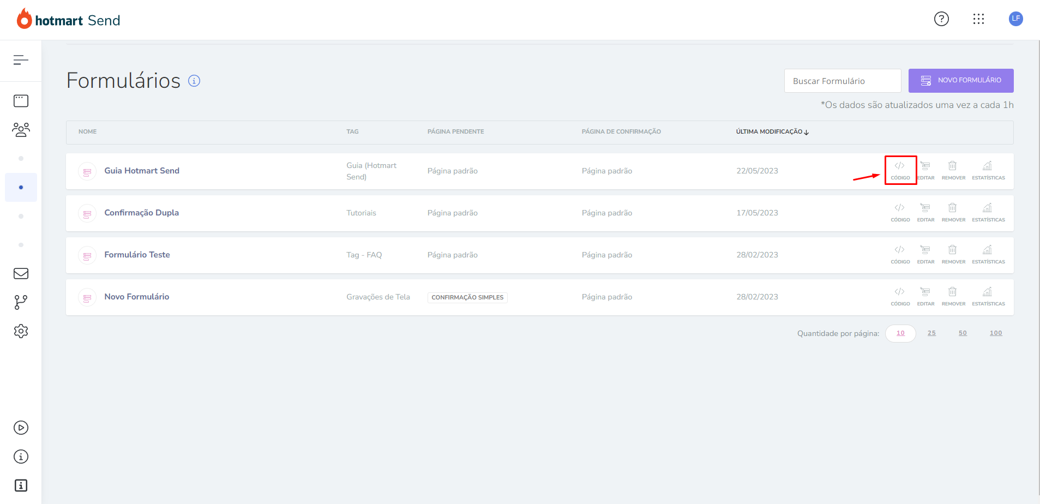Open the apps grid menu
The width and height of the screenshot is (1040, 504).
coord(978,19)
